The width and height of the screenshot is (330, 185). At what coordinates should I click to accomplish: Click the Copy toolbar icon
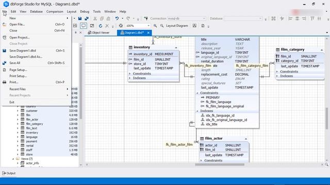(x=102, y=18)
